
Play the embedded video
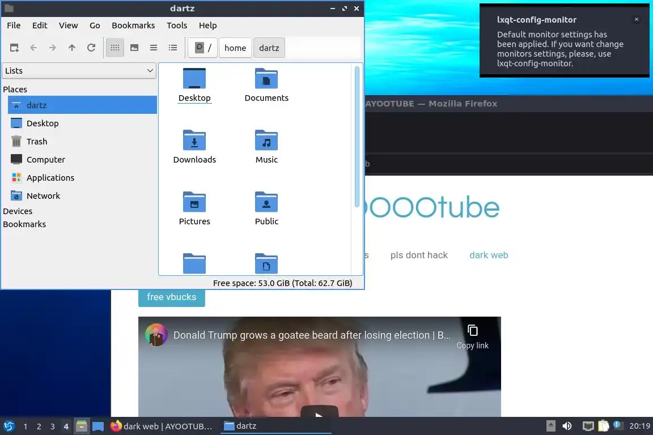tap(320, 412)
